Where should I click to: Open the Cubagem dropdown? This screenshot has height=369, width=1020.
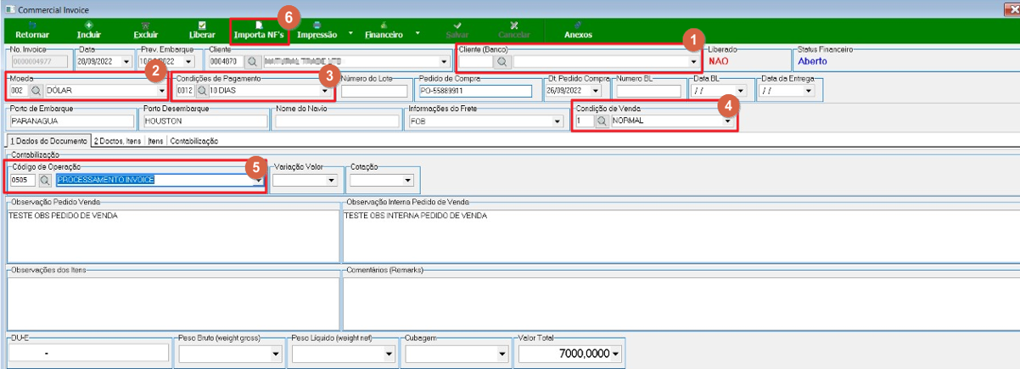click(502, 354)
